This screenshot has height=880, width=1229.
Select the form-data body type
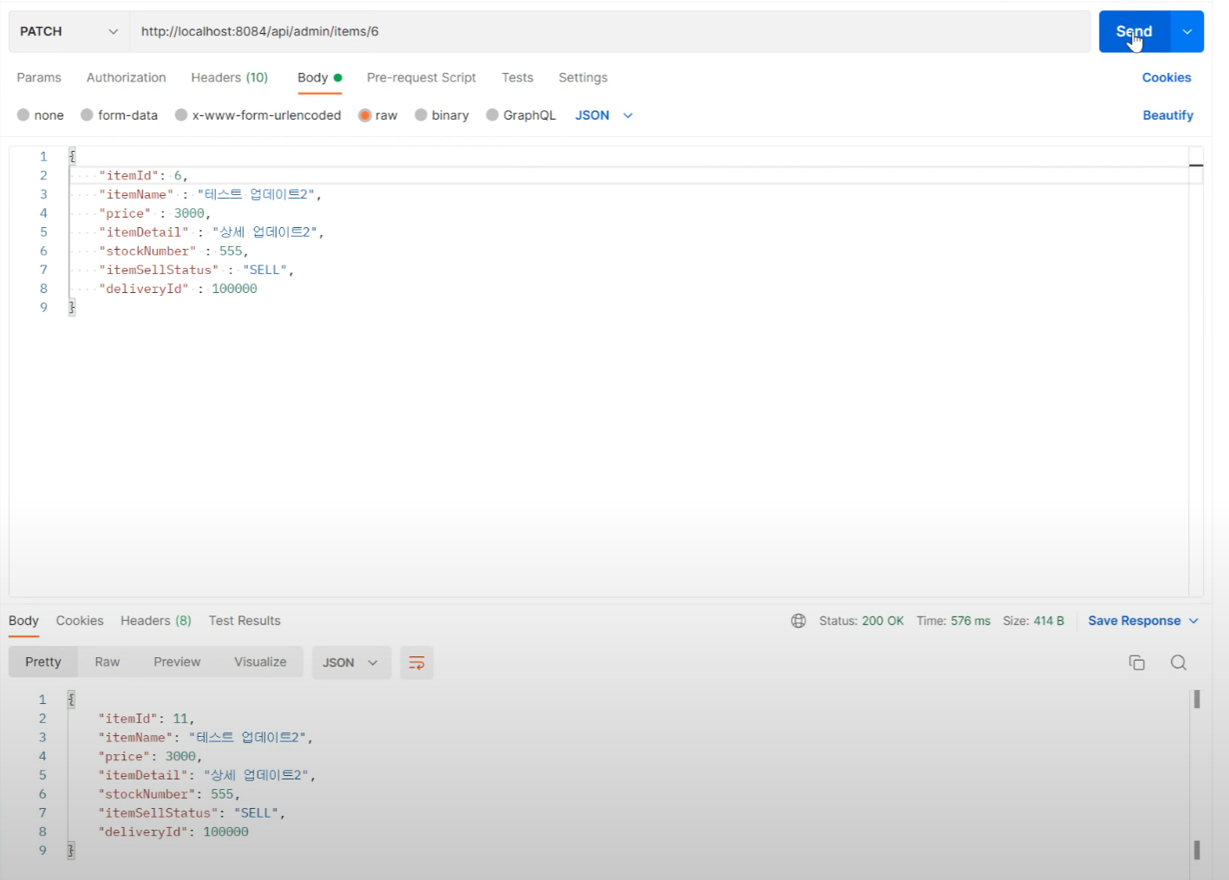point(119,114)
